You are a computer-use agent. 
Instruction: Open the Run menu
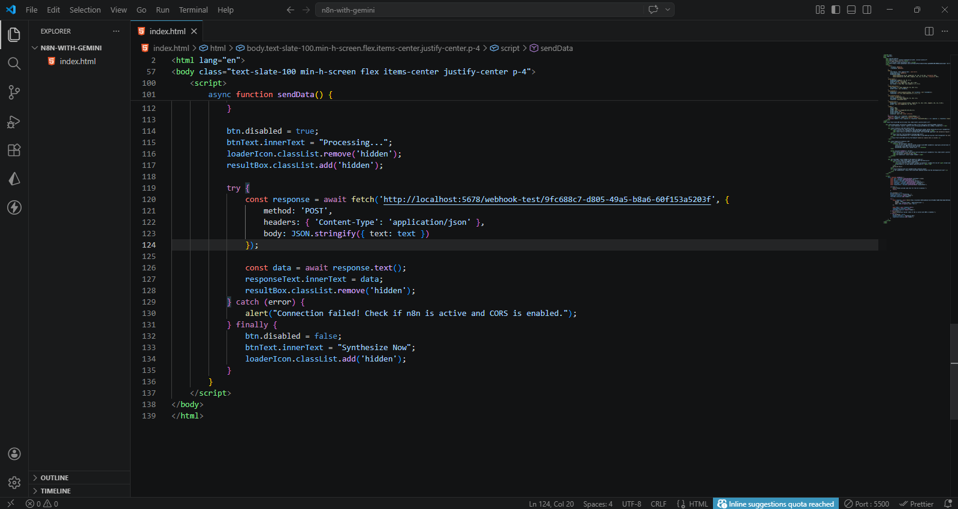(162, 10)
